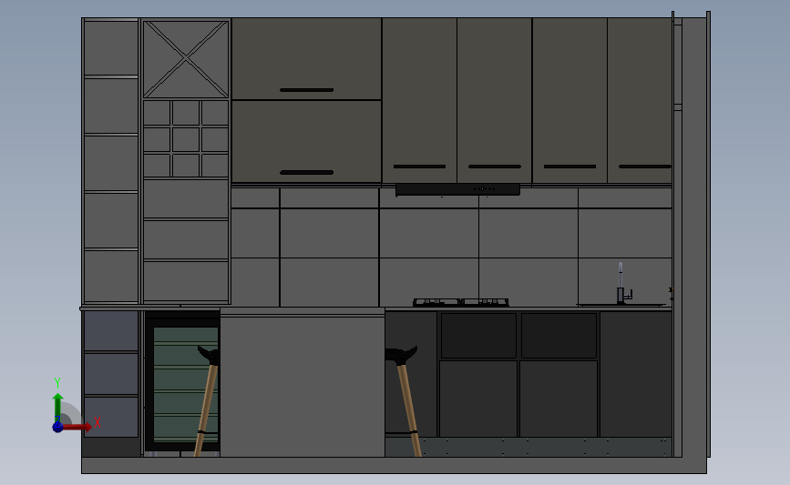Select the bar stool left of the island
Viewport: 790px width, 485px height.
pyautogui.click(x=207, y=400)
